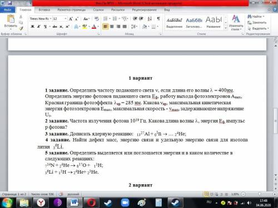
Task: Open Zoom from the taskbar
Action: click(125, 202)
